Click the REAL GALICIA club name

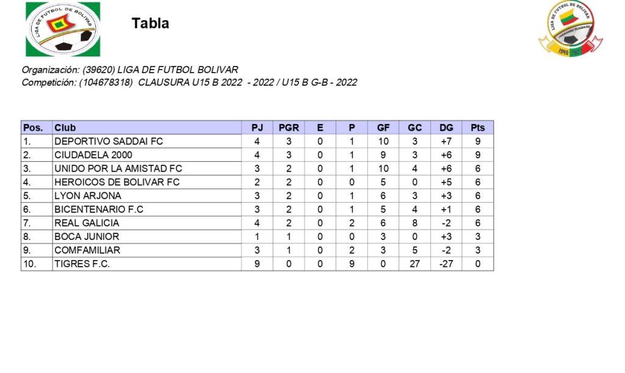[87, 223]
